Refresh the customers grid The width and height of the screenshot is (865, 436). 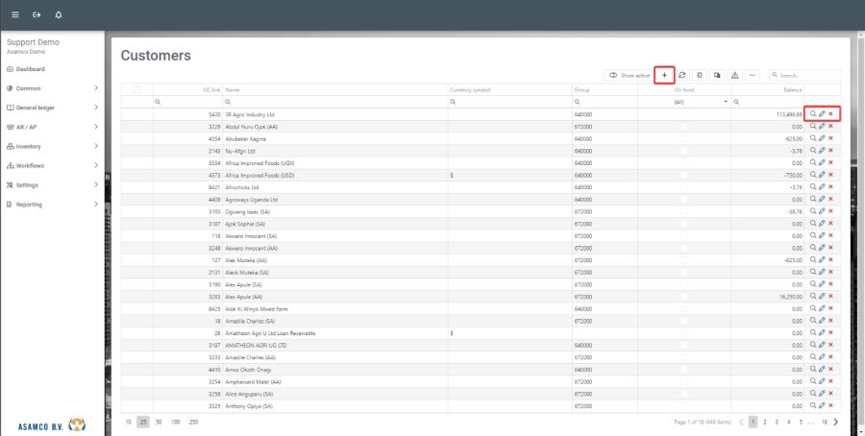681,75
